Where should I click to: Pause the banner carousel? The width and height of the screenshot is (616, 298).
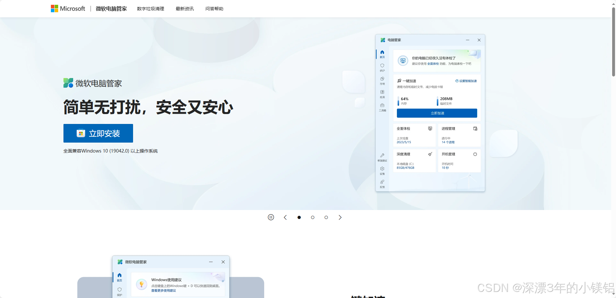pos(271,217)
